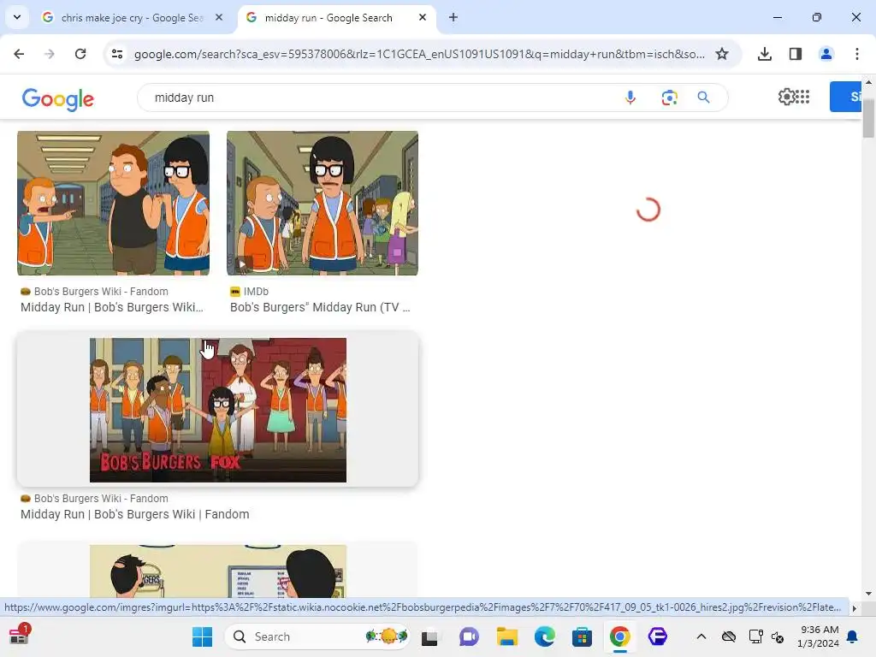876x657 pixels.
Task: Open the purple app in taskbar
Action: point(658,636)
